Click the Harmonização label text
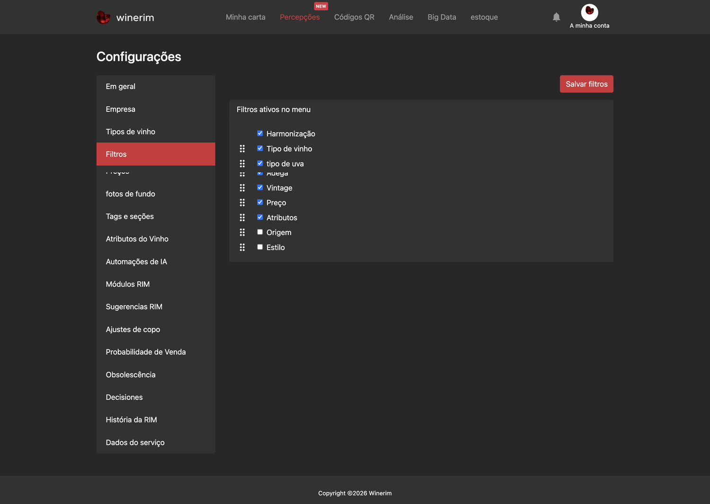This screenshot has height=504, width=710. click(291, 134)
